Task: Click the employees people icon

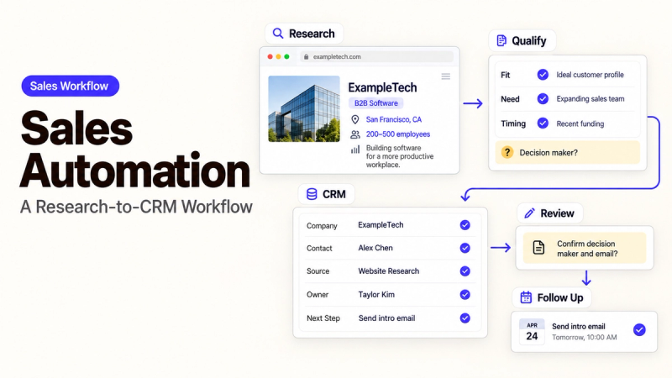Action: pos(354,134)
